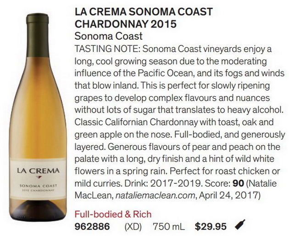Click the Sonoma Coast region subtitle
Screen dimensions: 289x236
[109, 36]
